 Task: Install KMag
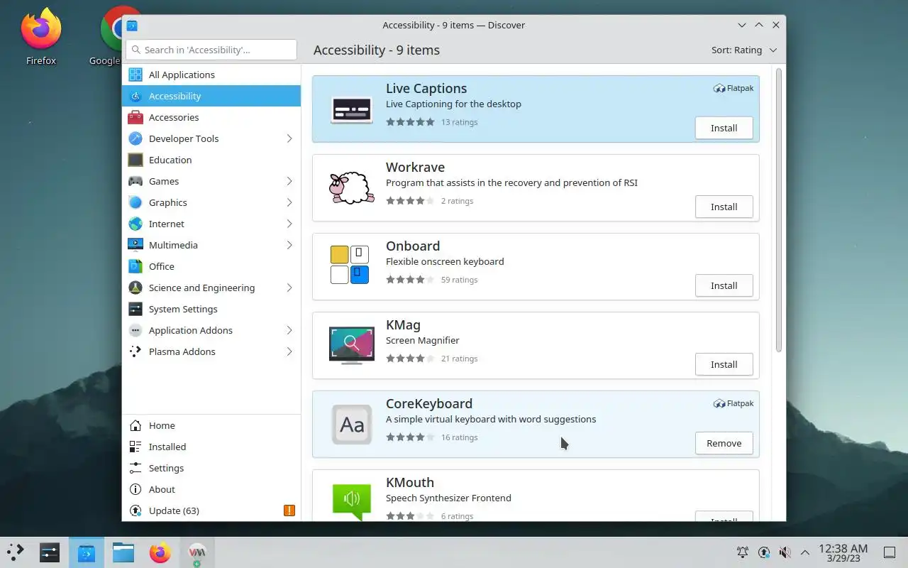pos(724,365)
